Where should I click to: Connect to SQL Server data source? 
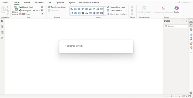[25, 14]
